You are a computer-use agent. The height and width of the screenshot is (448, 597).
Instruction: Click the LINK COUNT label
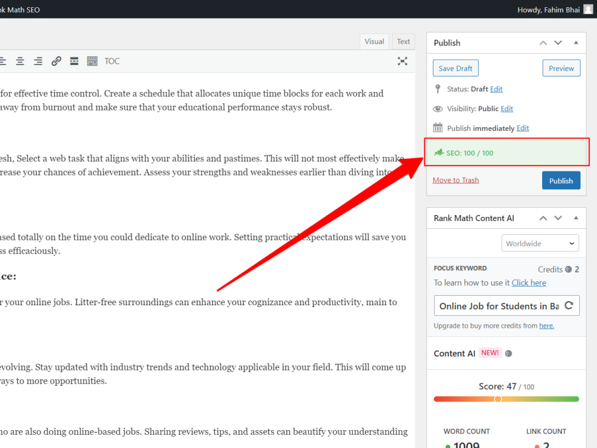click(x=546, y=431)
